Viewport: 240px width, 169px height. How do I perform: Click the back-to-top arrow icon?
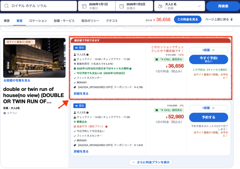pyautogui.click(x=231, y=20)
